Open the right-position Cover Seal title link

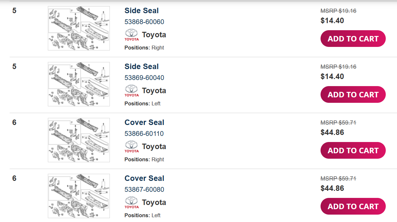click(x=144, y=122)
